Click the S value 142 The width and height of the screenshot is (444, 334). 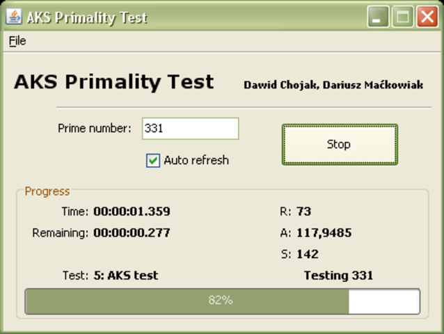point(308,254)
